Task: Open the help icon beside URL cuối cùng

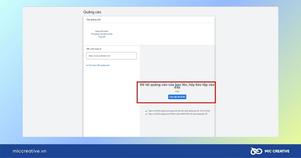Action: point(100,49)
